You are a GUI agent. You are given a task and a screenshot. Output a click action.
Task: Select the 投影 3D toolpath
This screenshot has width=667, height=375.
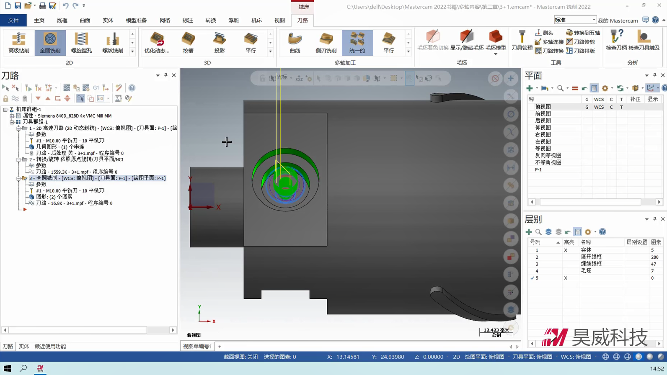[219, 43]
